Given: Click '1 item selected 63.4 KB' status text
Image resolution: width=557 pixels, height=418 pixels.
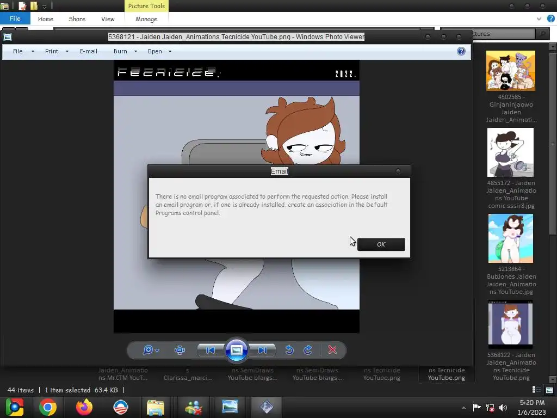Looking at the screenshot, I should (82, 390).
